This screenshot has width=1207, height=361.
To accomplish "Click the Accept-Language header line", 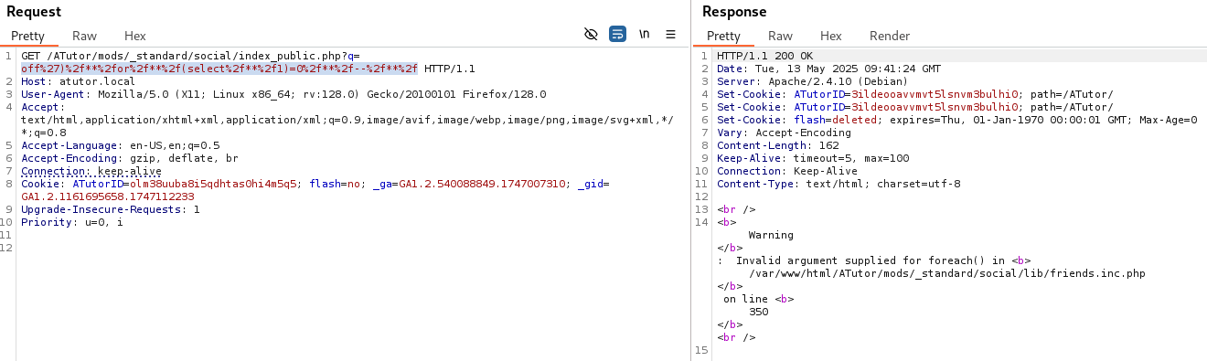I will click(x=120, y=145).
